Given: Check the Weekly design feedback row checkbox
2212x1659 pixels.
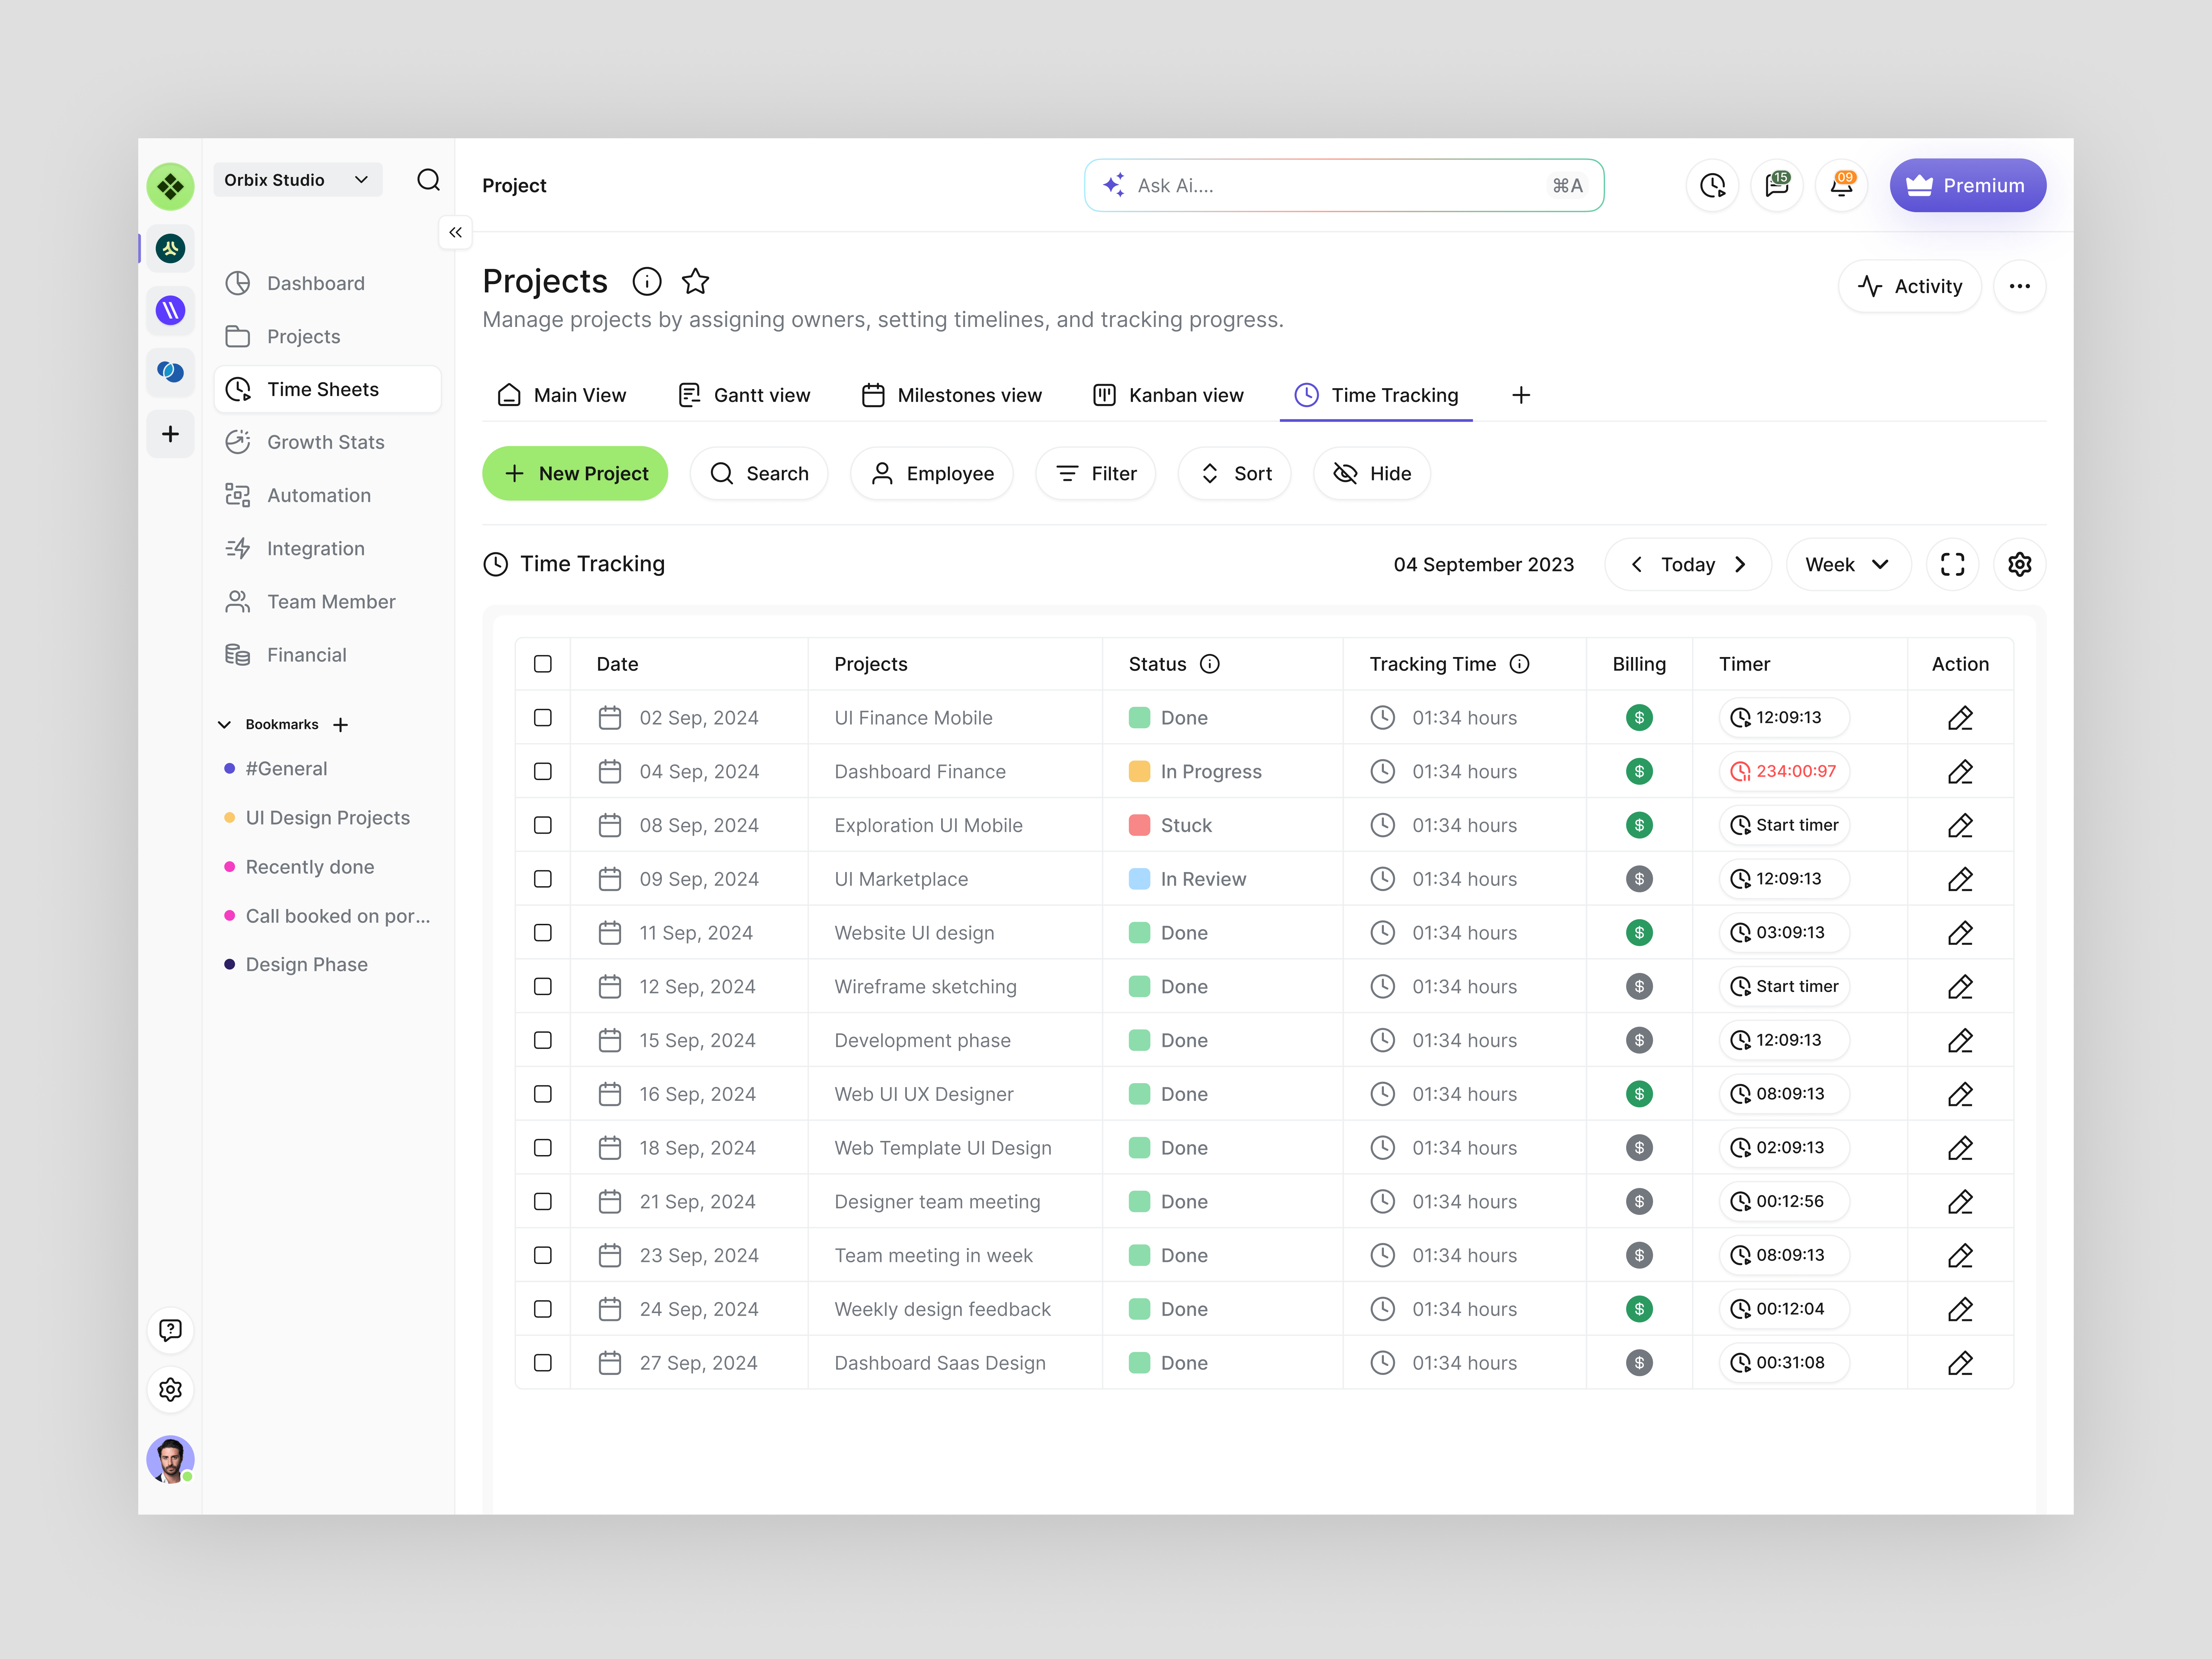Looking at the screenshot, I should (x=543, y=1309).
